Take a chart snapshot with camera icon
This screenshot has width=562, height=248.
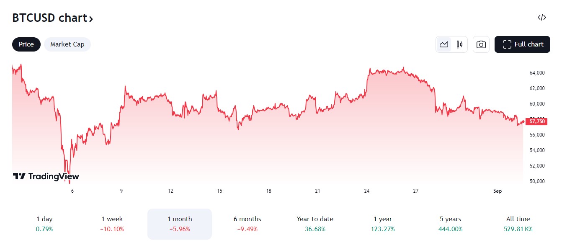(481, 44)
